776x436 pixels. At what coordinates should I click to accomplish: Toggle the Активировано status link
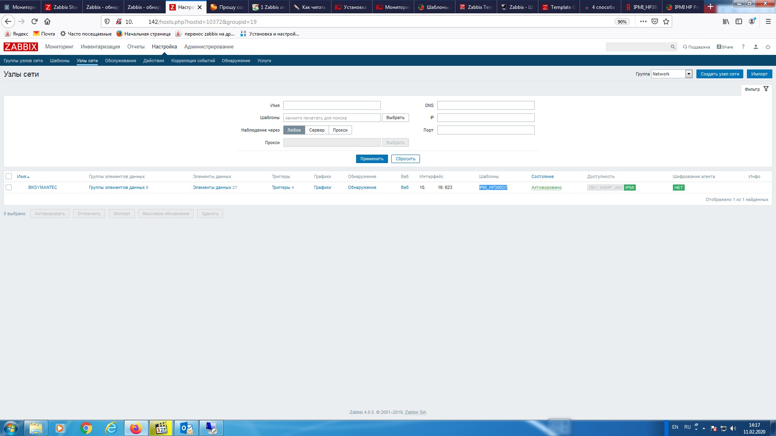point(546,187)
